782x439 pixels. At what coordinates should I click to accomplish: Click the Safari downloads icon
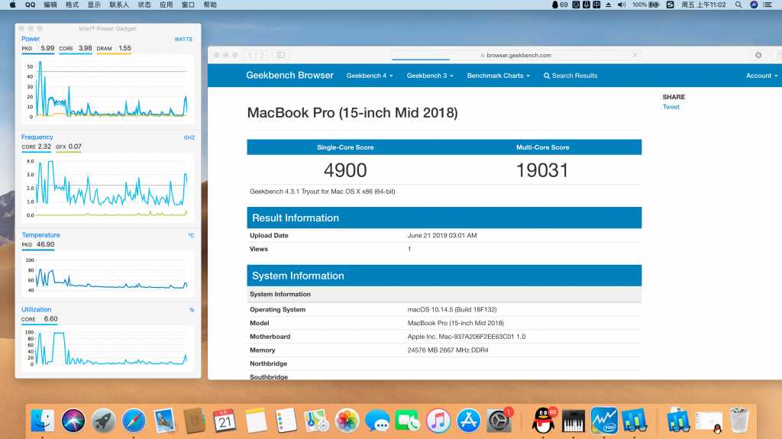(758, 55)
